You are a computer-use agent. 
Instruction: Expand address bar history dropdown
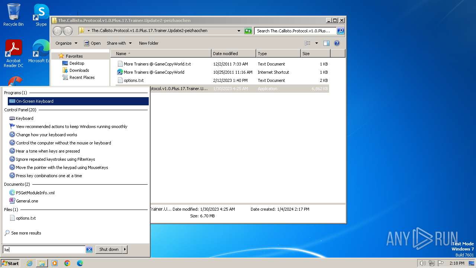(x=239, y=31)
